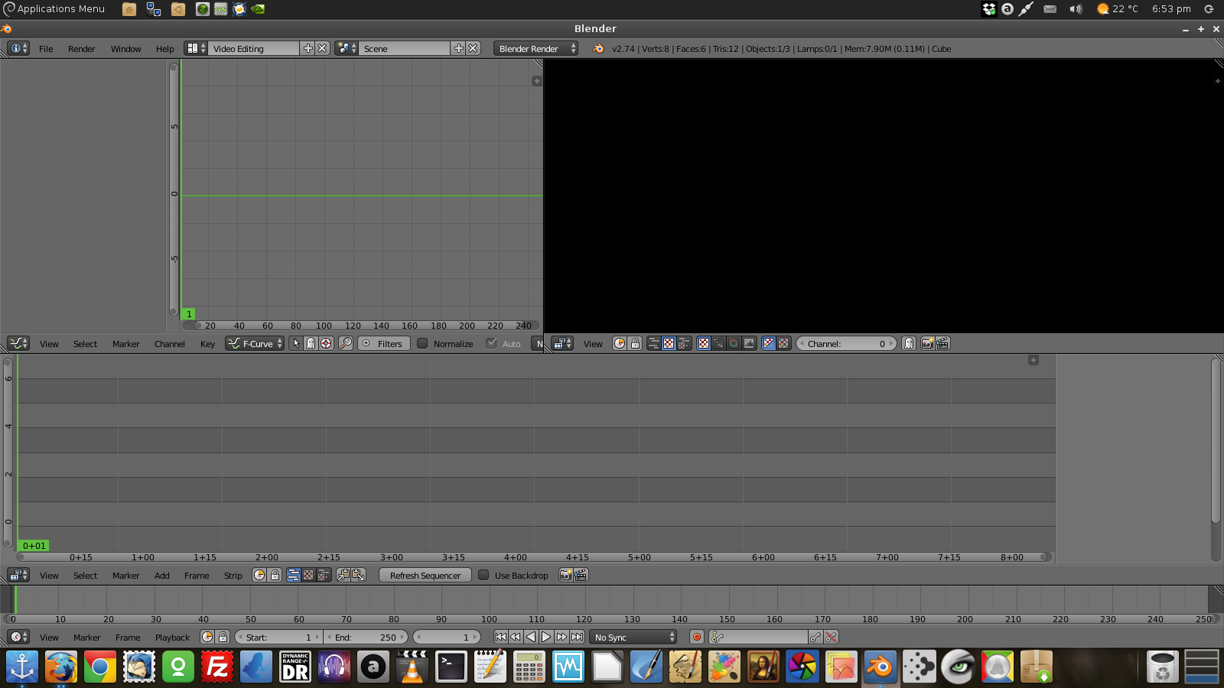Select Color and Alpha channels display
1224x688 pixels.
point(769,343)
